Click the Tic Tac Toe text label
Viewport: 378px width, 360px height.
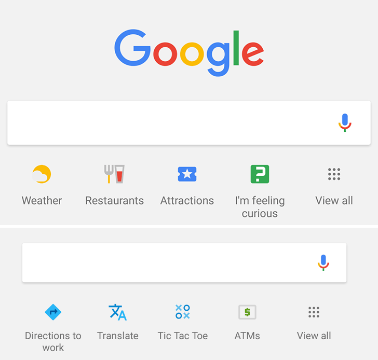182,336
